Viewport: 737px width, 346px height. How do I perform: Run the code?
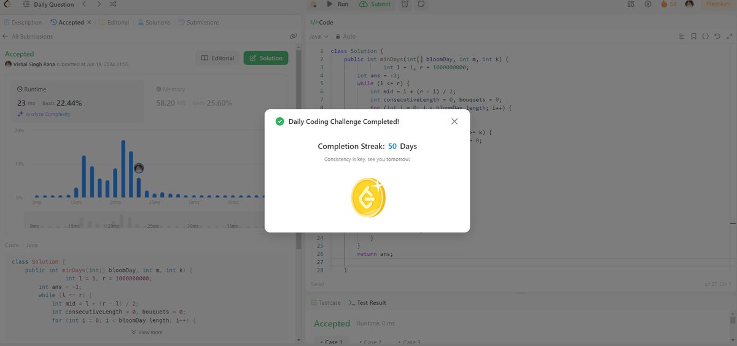[338, 4]
